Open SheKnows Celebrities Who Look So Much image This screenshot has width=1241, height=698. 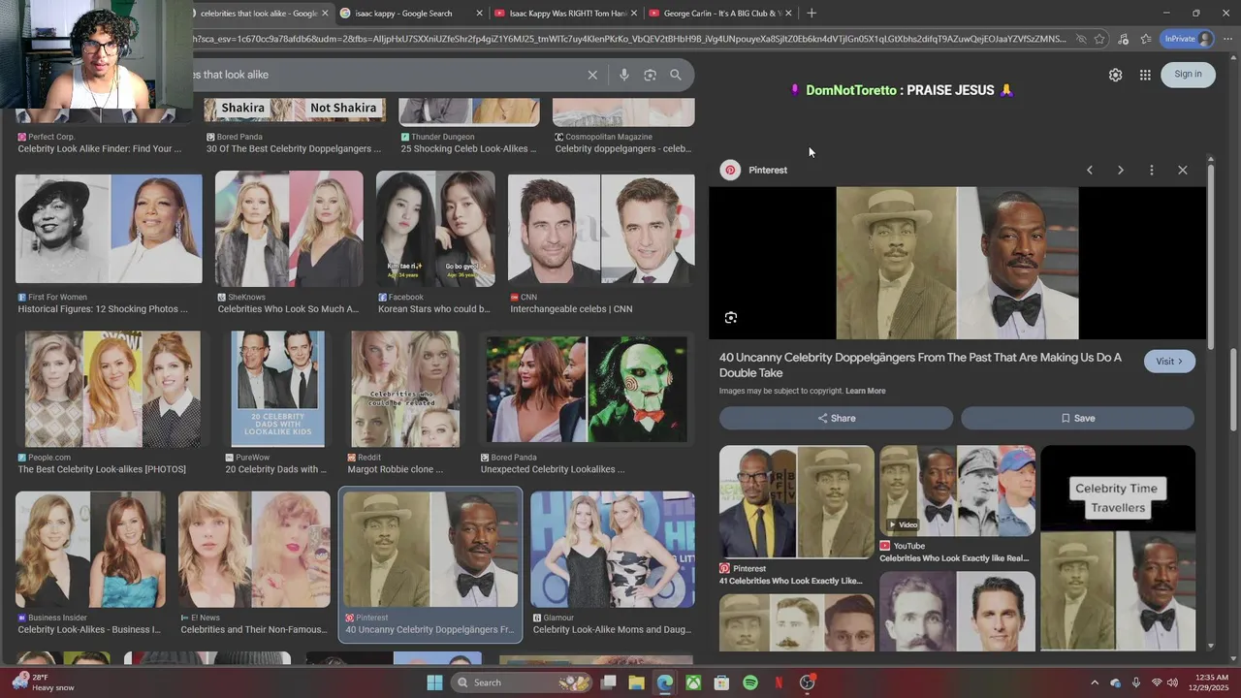click(289, 230)
